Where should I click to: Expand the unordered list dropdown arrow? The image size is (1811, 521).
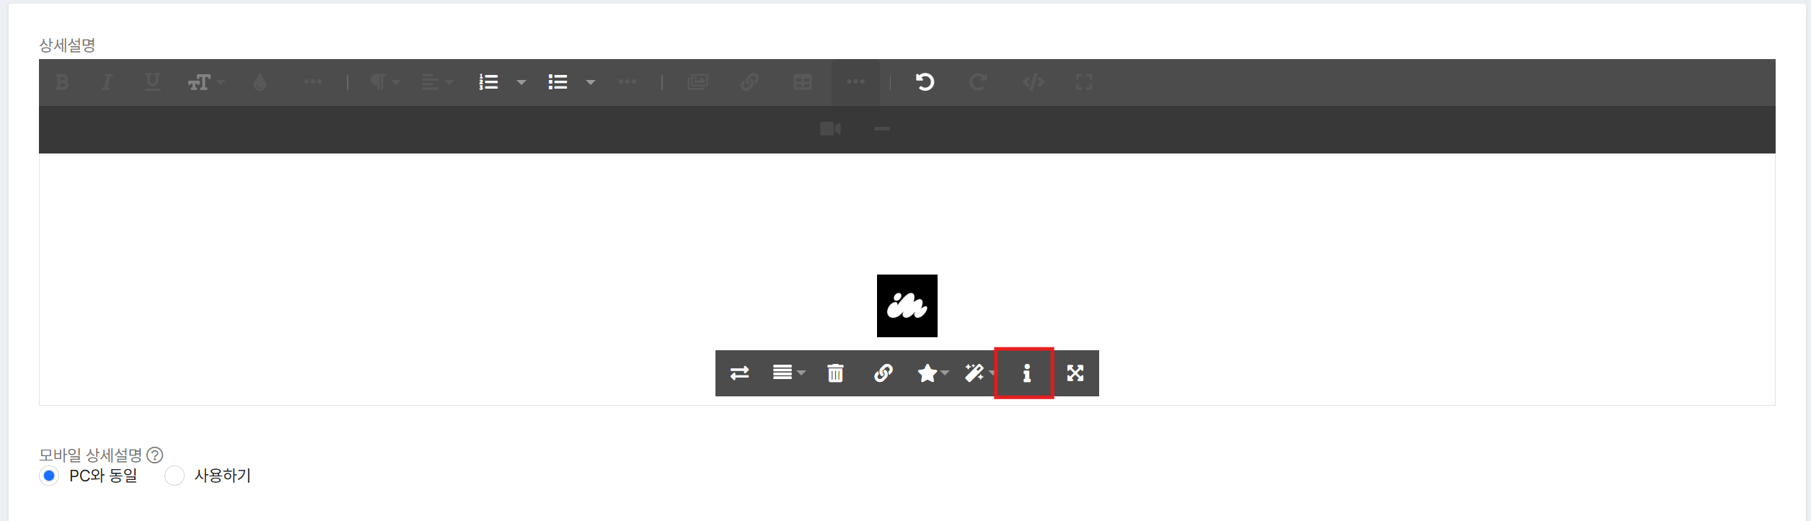pyautogui.click(x=590, y=83)
